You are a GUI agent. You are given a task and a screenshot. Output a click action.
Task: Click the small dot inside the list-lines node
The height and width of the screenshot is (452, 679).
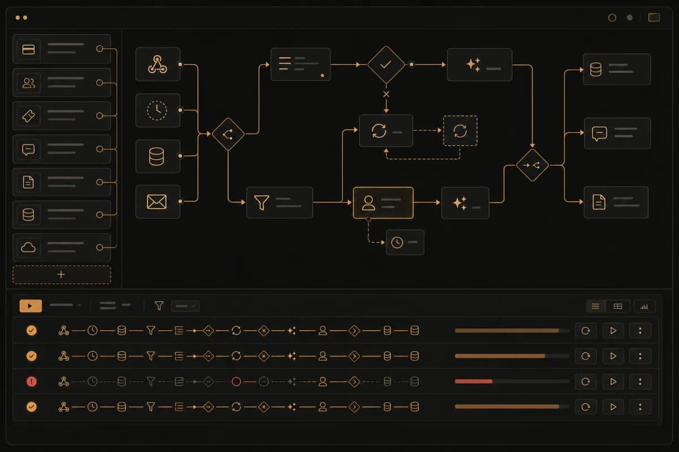click(322, 74)
